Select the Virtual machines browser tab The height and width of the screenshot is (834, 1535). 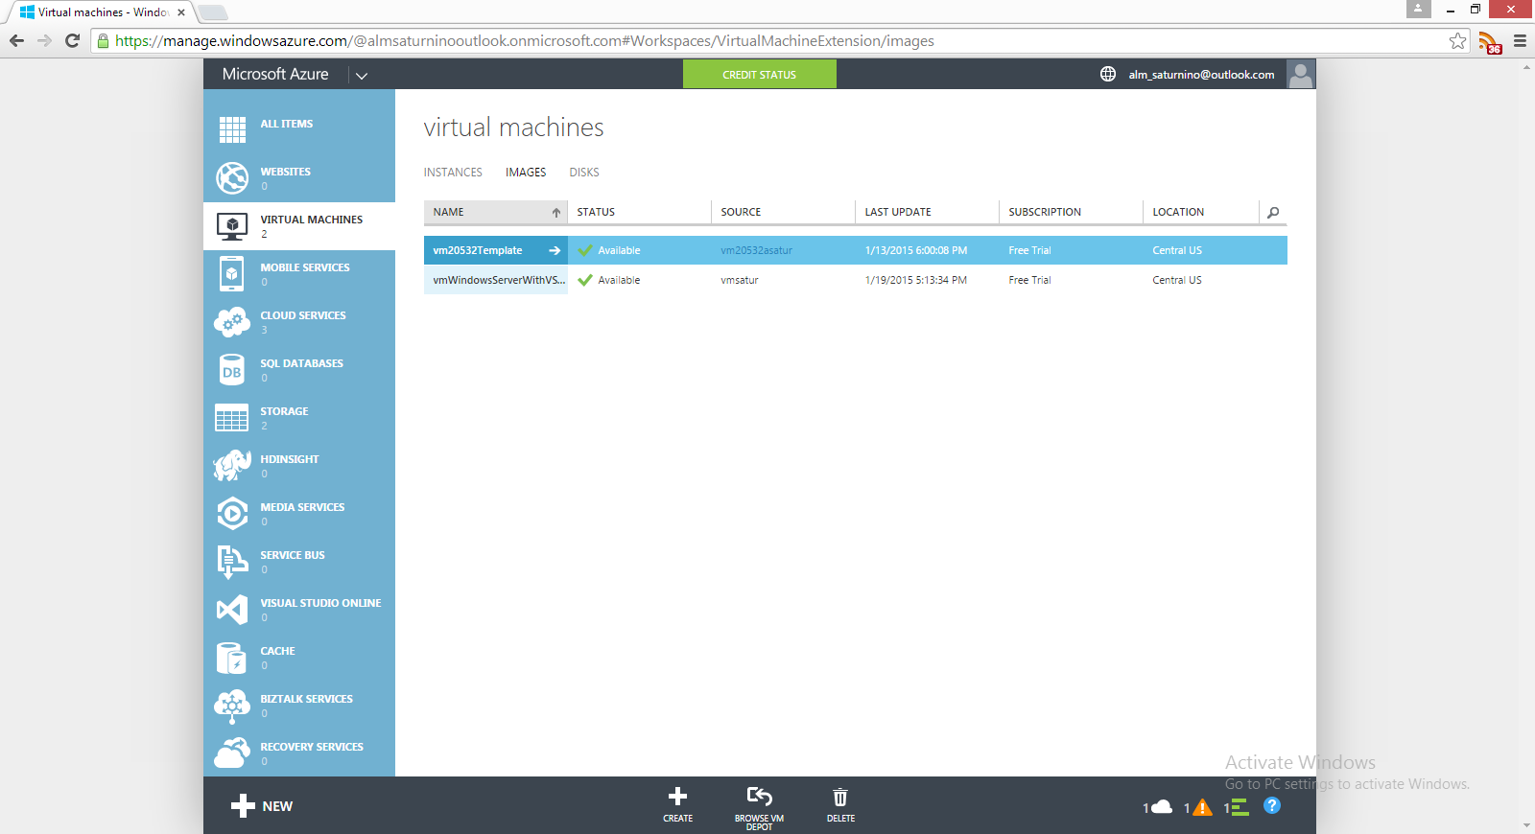tap(99, 12)
